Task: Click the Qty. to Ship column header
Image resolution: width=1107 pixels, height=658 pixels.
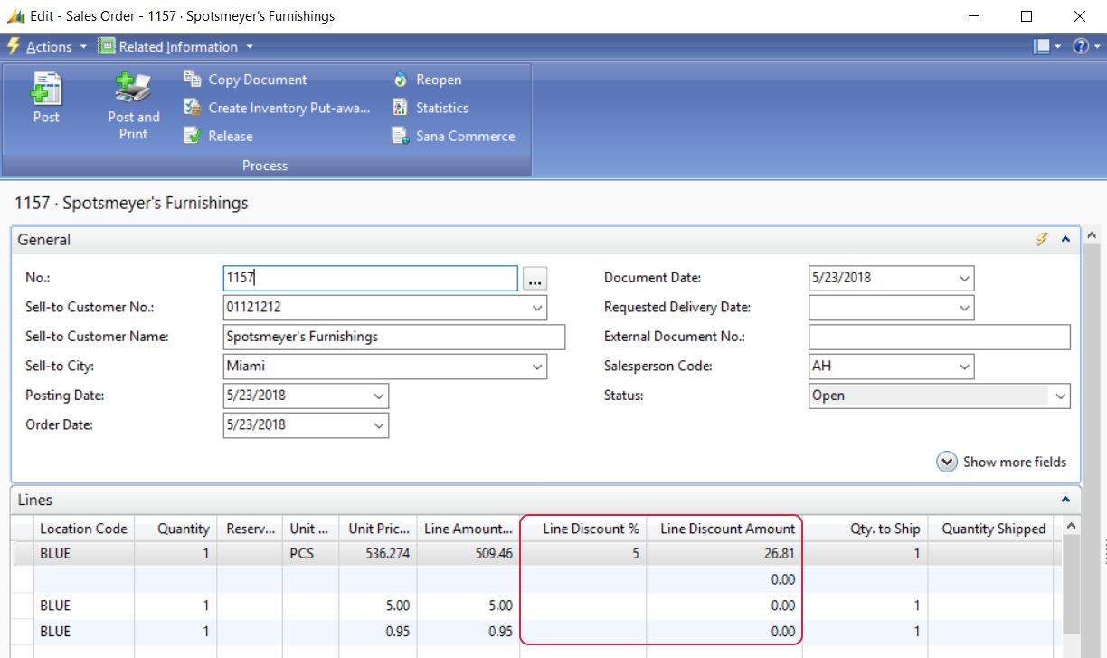Action: [865, 529]
